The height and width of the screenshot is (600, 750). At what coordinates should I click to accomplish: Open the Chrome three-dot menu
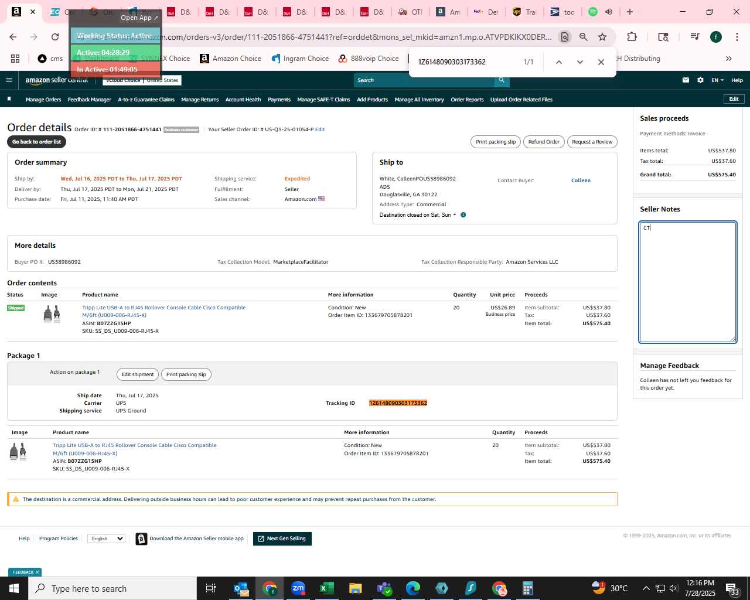pyautogui.click(x=737, y=37)
